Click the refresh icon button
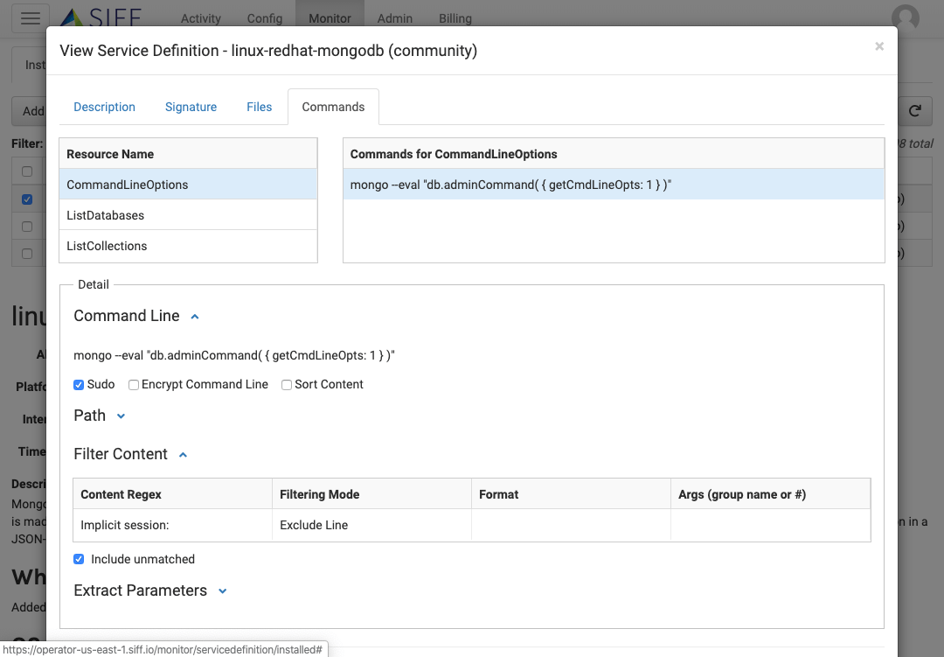Screen dimensions: 944x657 point(915,111)
